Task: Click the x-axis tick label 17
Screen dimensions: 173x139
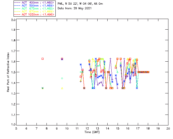Action: click(x=138, y=129)
